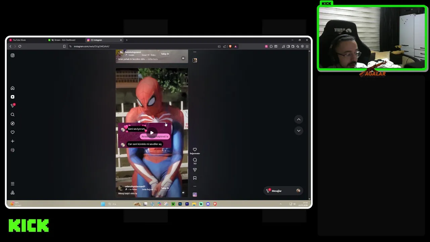Create new post with plus icon
Viewport: 430px width, 242px height.
[12, 141]
